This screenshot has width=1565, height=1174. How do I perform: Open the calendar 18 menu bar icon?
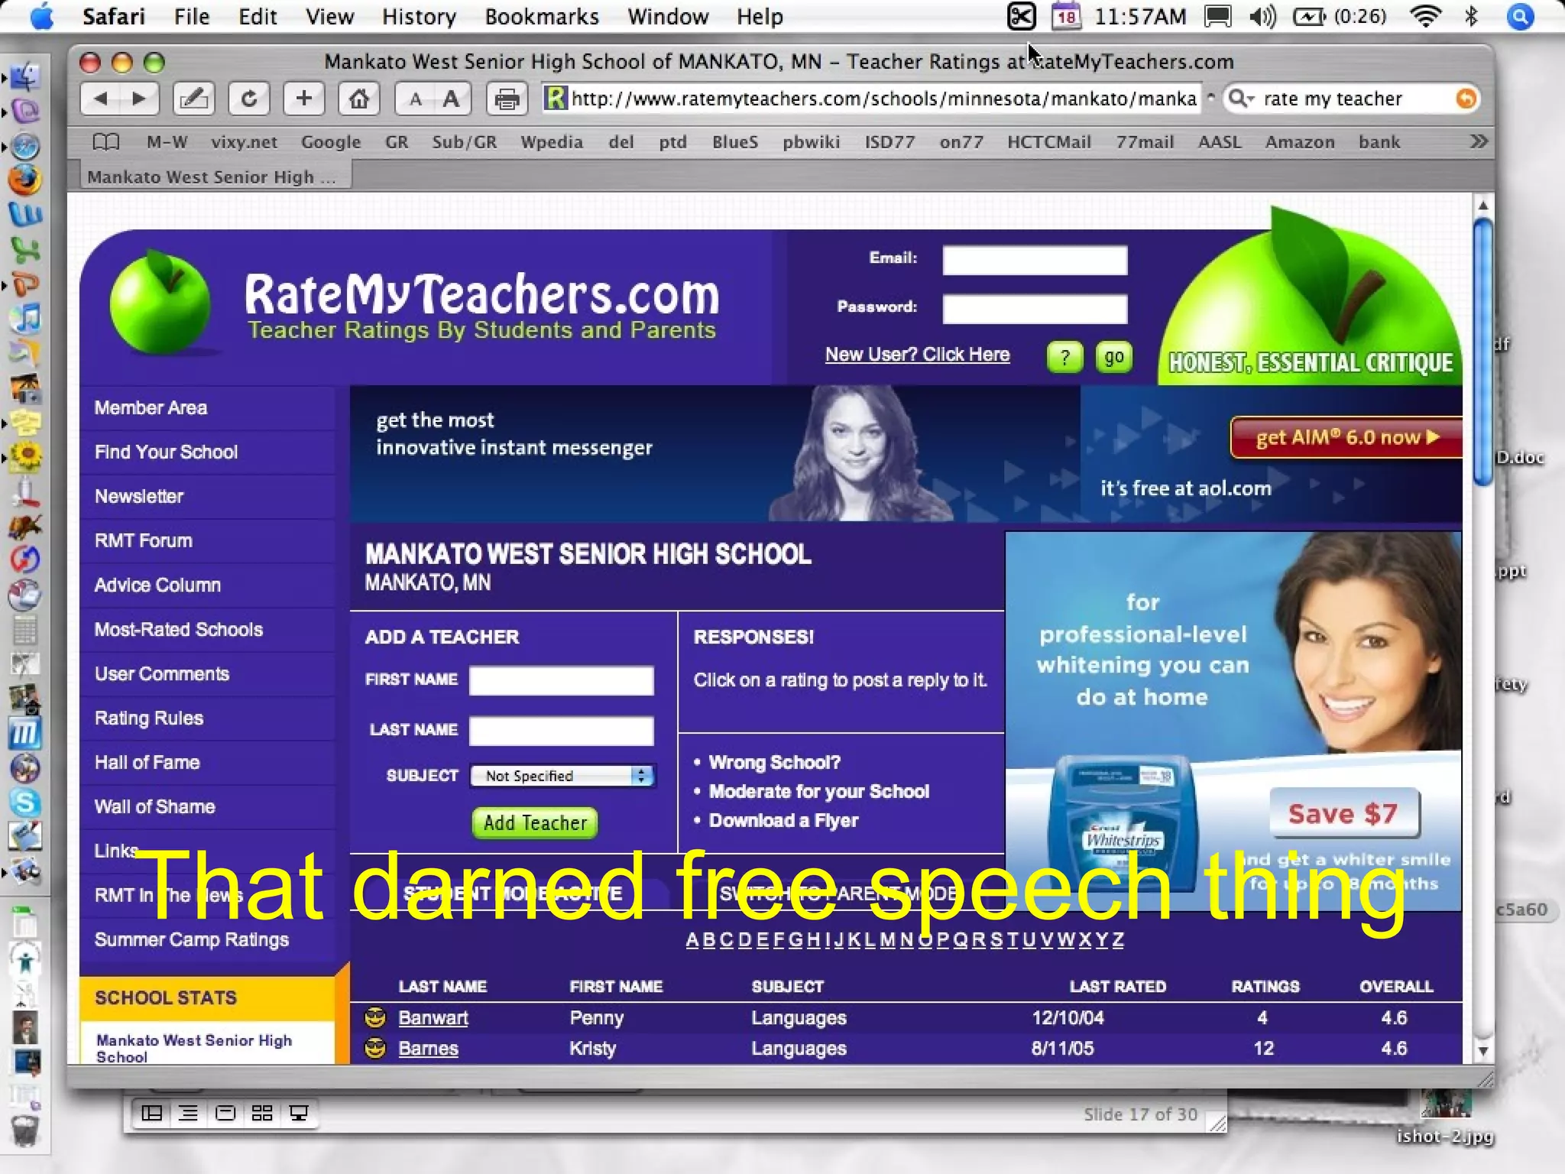click(x=1066, y=17)
